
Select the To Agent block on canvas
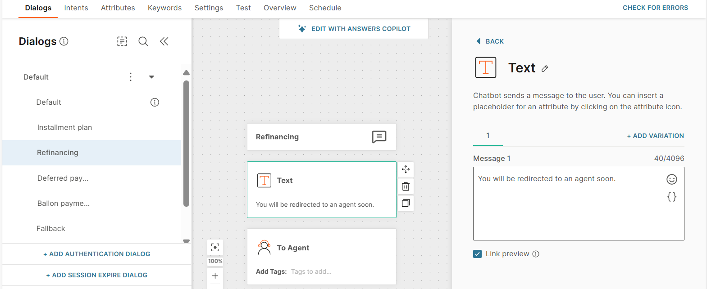point(322,257)
